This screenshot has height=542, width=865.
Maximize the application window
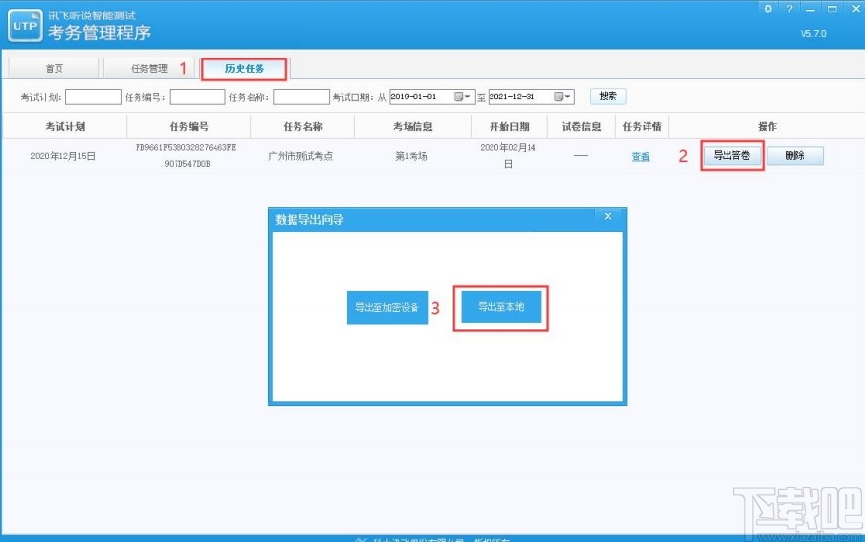(833, 8)
